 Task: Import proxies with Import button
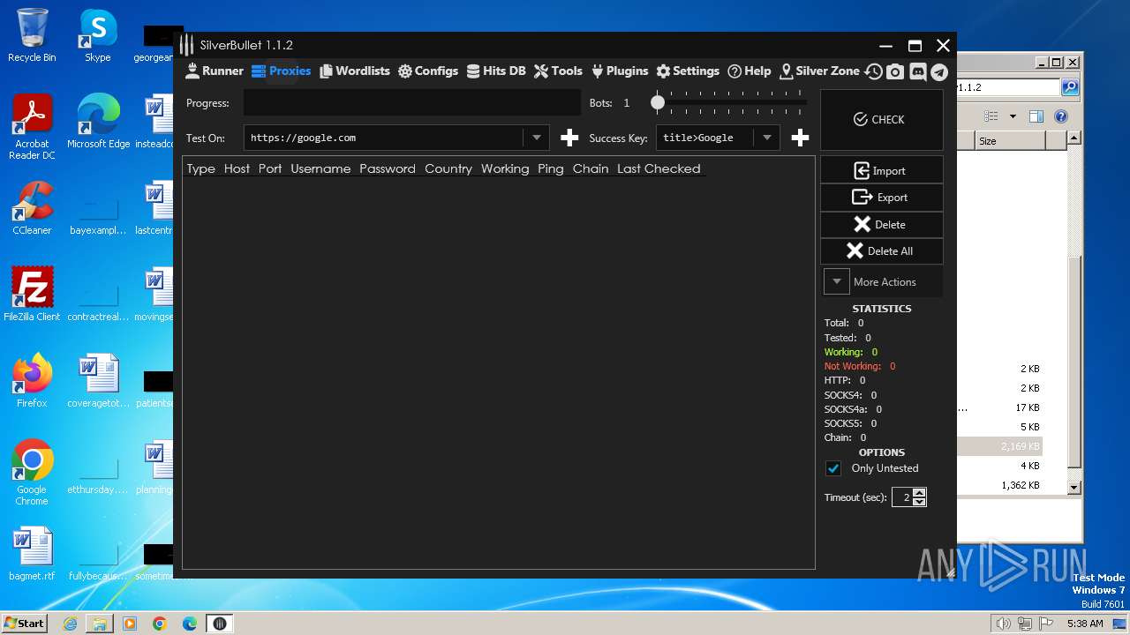point(882,170)
